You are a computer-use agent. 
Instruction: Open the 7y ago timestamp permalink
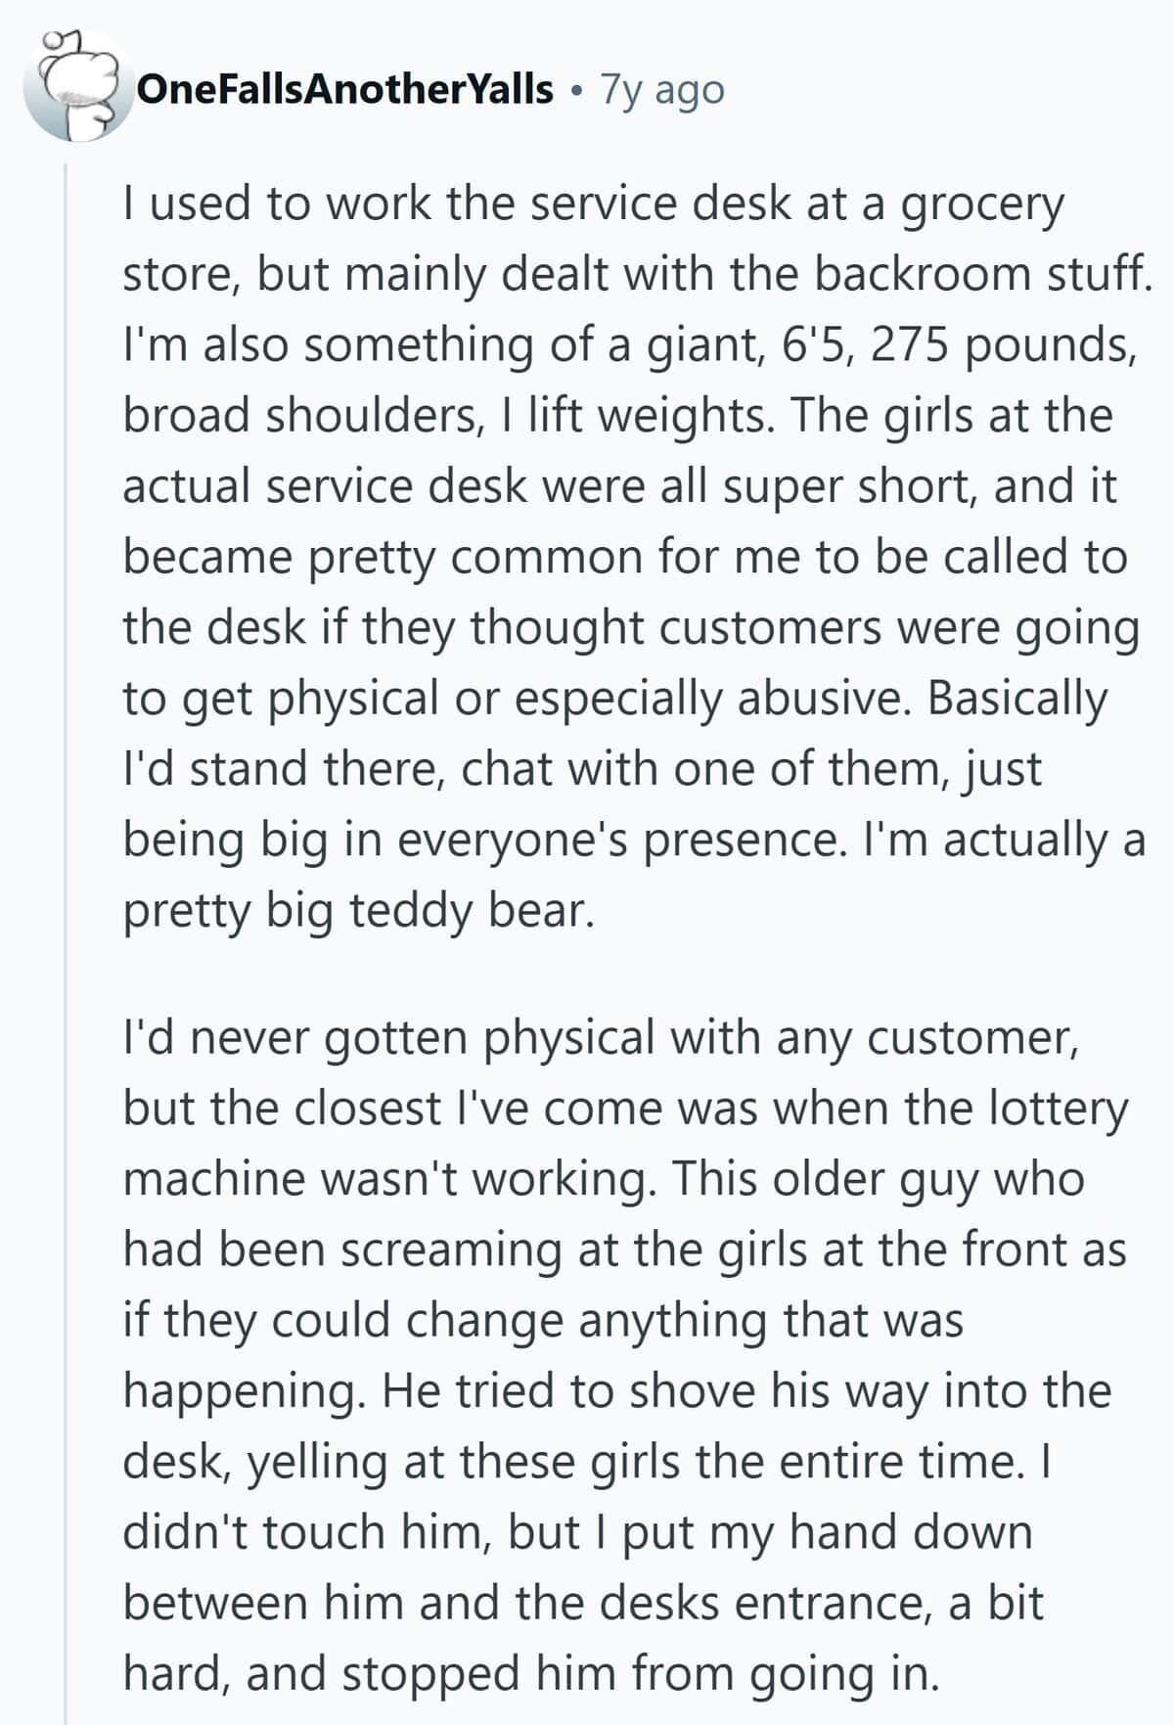(662, 89)
